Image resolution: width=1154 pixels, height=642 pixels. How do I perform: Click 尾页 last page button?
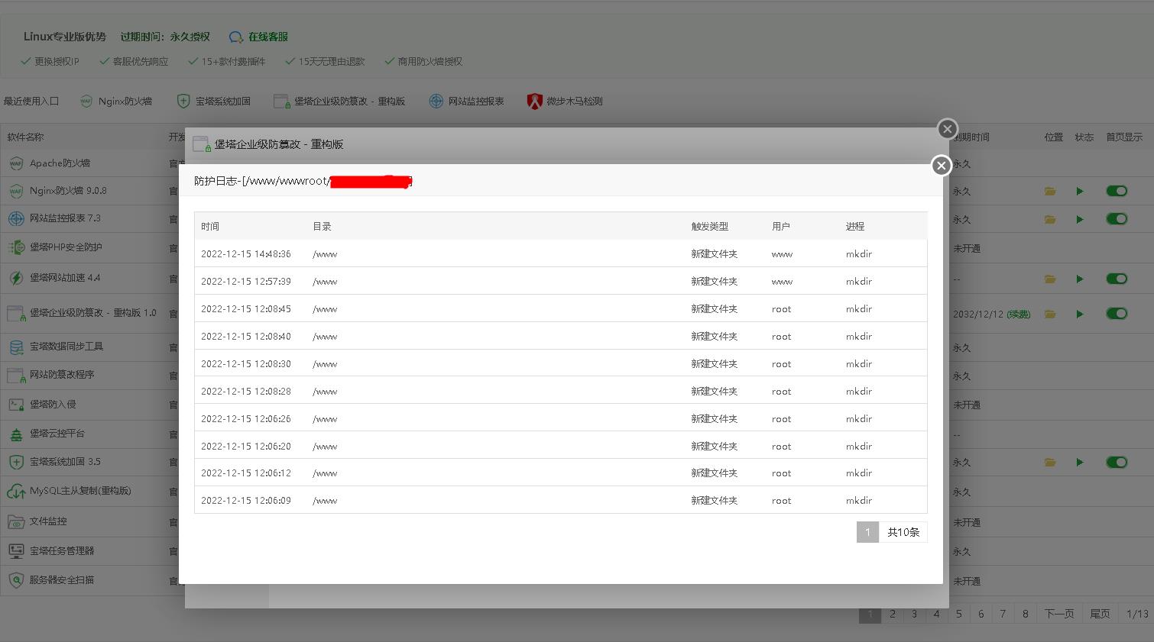click(x=1100, y=614)
